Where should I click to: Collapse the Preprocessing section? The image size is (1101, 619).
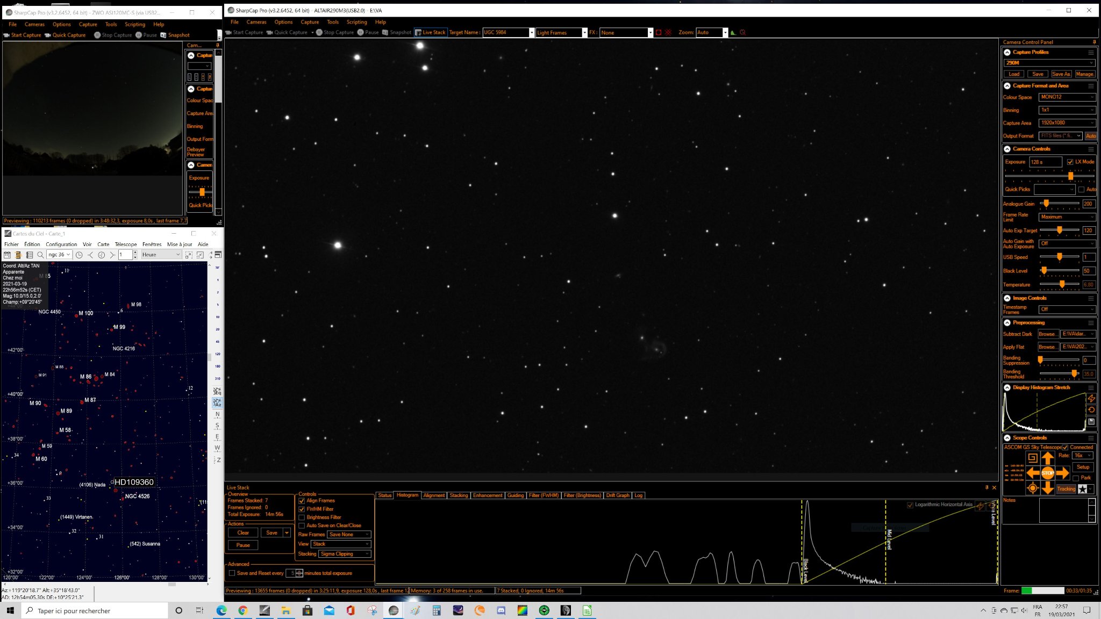point(1007,323)
